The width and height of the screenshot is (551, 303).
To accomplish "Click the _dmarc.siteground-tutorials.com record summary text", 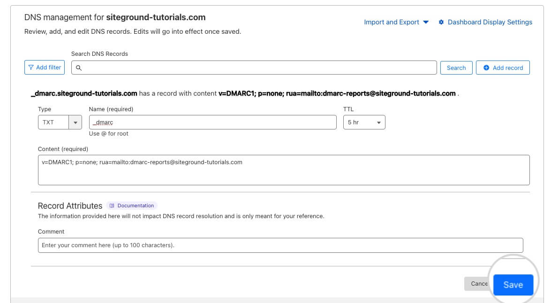I will point(245,93).
